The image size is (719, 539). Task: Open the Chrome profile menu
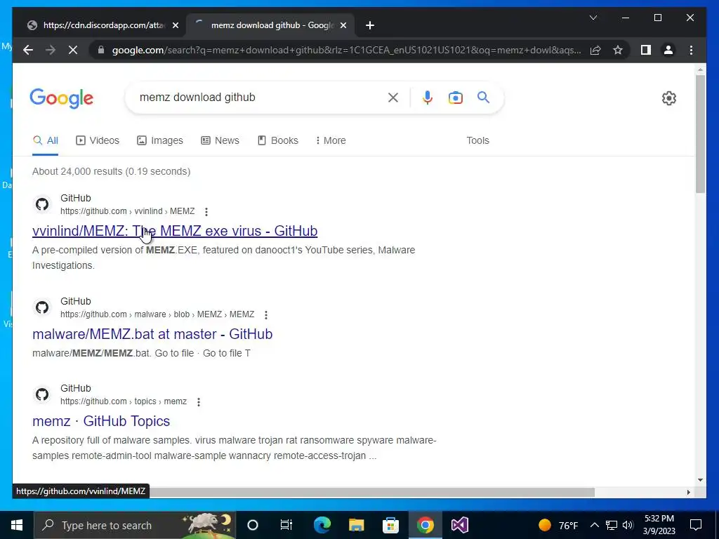(668, 50)
